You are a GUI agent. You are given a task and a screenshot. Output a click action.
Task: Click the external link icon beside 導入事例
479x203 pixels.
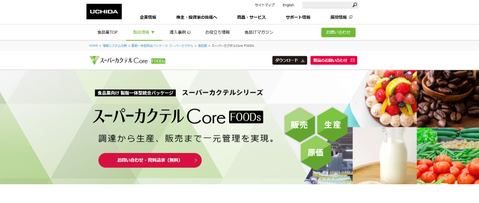coord(189,32)
